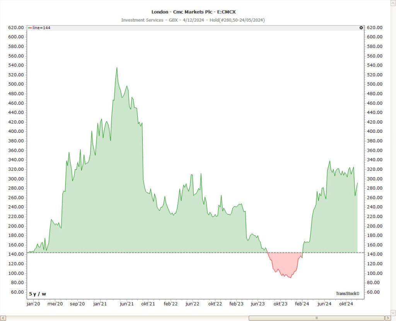
Task: Click the 620.00 label on the left price axis
Action: click(x=16, y=27)
